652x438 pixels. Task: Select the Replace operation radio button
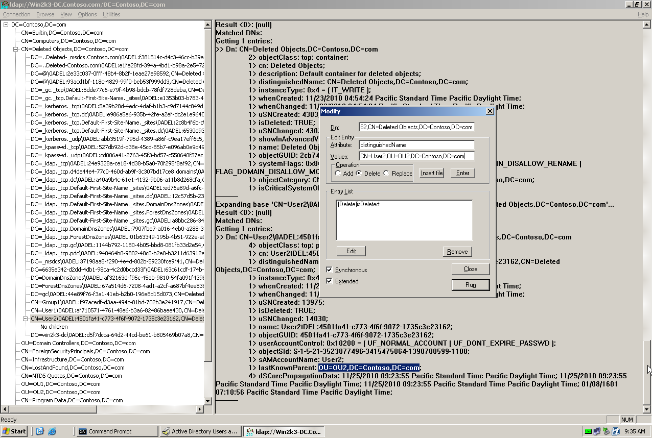pos(386,174)
